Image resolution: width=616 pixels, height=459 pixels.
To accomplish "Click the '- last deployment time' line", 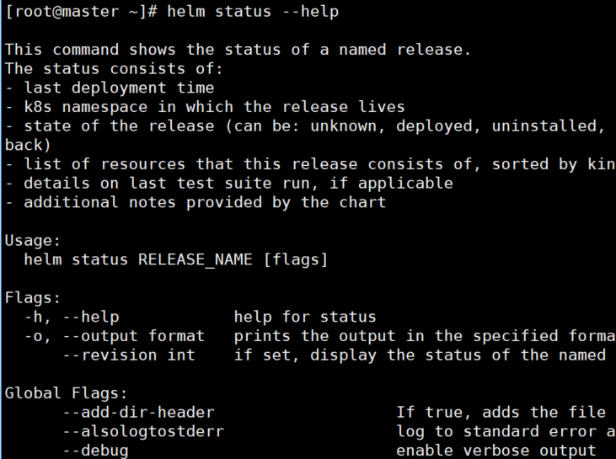I will 110,88.
